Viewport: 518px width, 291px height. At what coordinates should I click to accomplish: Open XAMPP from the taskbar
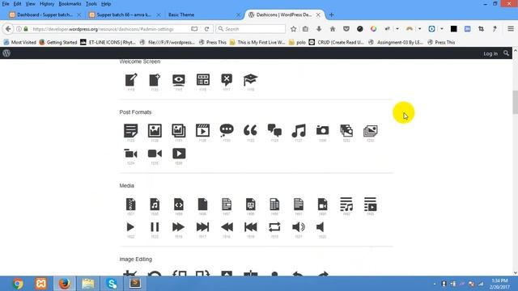41,284
